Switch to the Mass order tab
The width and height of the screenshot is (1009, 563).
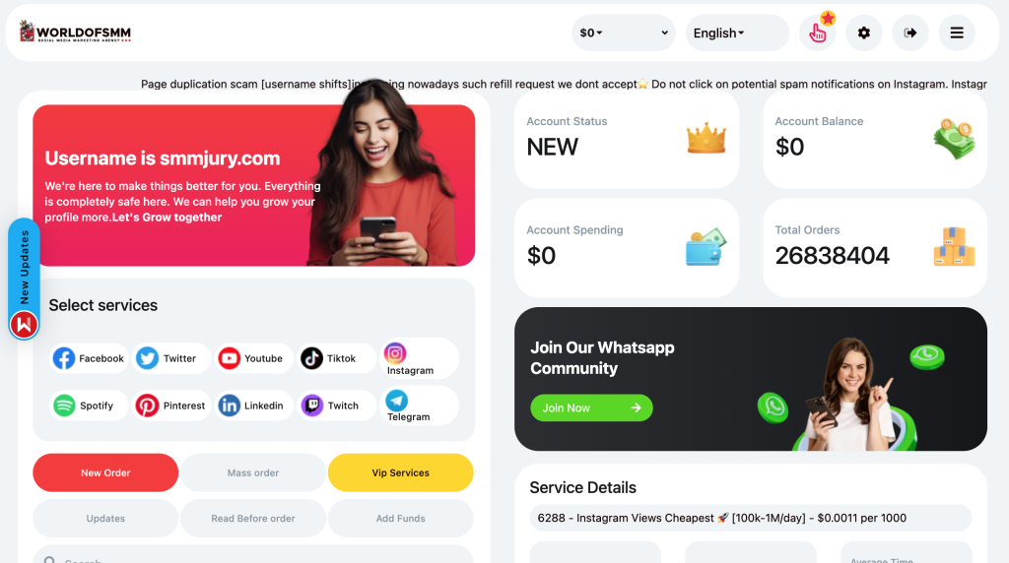pos(253,473)
